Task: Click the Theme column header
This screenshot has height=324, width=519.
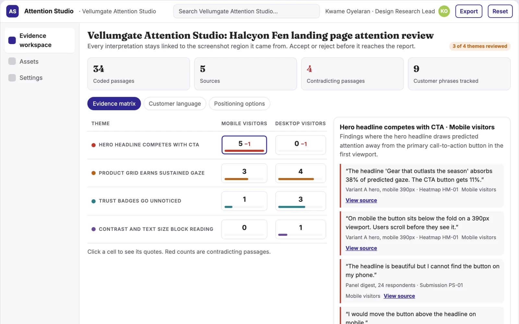Action: click(101, 124)
